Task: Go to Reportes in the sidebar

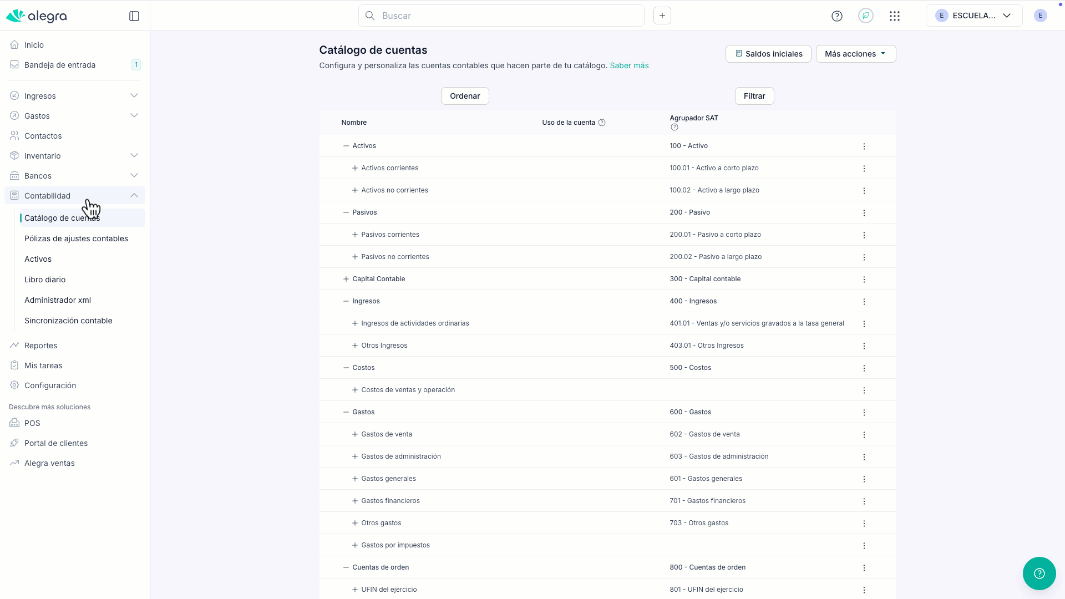Action: pos(40,346)
